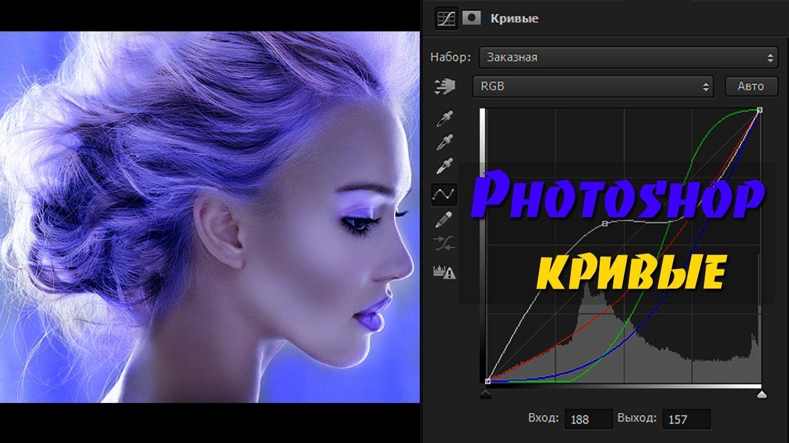This screenshot has height=443, width=789.
Task: Click the Набор label
Action: pos(451,57)
